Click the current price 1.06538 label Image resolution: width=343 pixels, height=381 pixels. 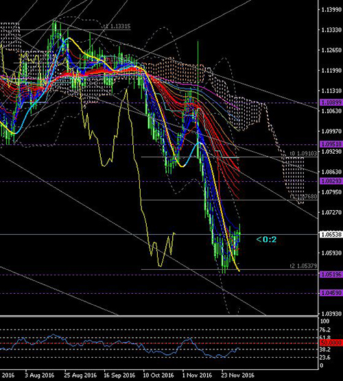pyautogui.click(x=331, y=235)
